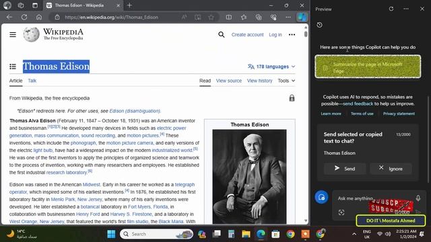Open the Thomas Edison portrait image
The width and height of the screenshot is (431, 242).
pos(249,176)
